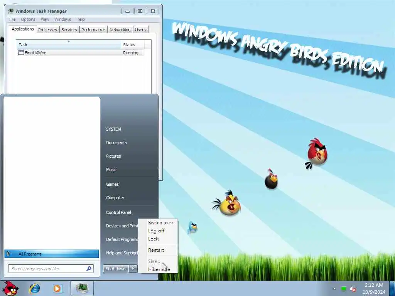Open Games from the Start menu

[x=112, y=184]
